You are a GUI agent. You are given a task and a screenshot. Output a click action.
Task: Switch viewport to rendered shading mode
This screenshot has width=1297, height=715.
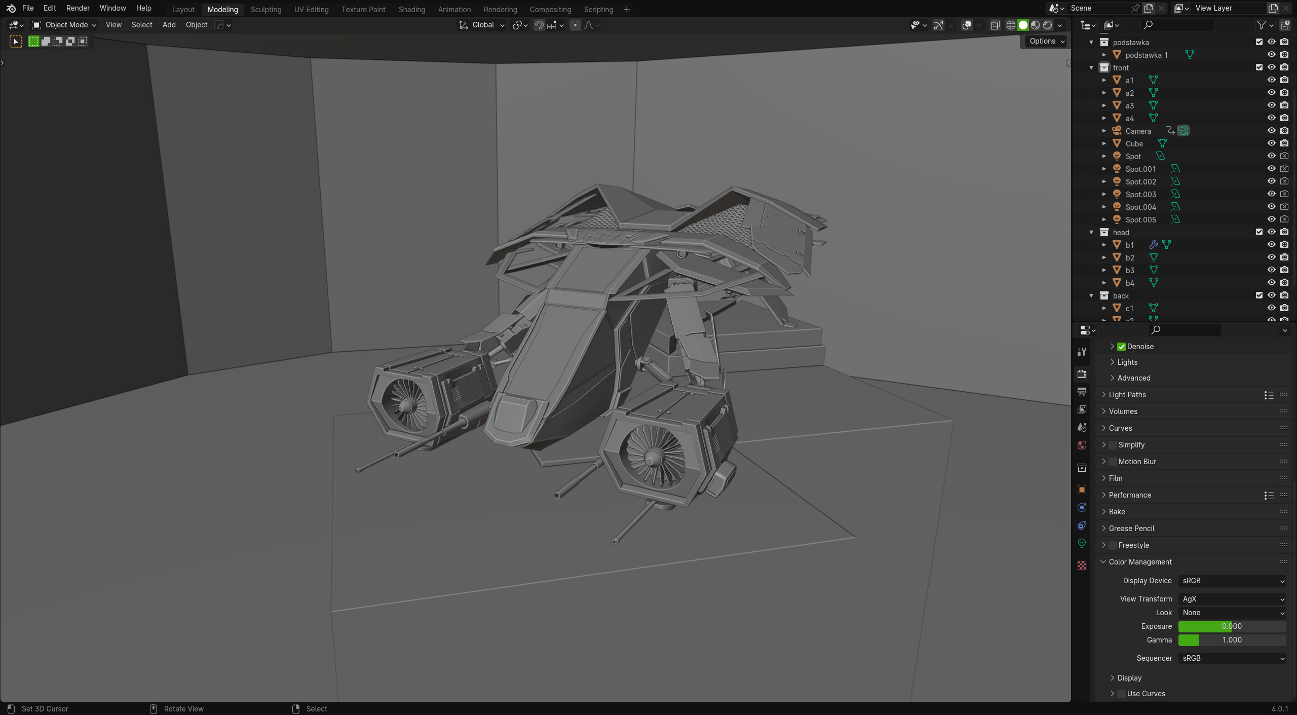click(x=1048, y=25)
